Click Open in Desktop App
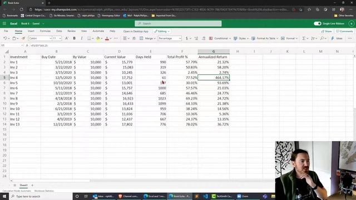This screenshot has height=200, width=356. [136, 31]
